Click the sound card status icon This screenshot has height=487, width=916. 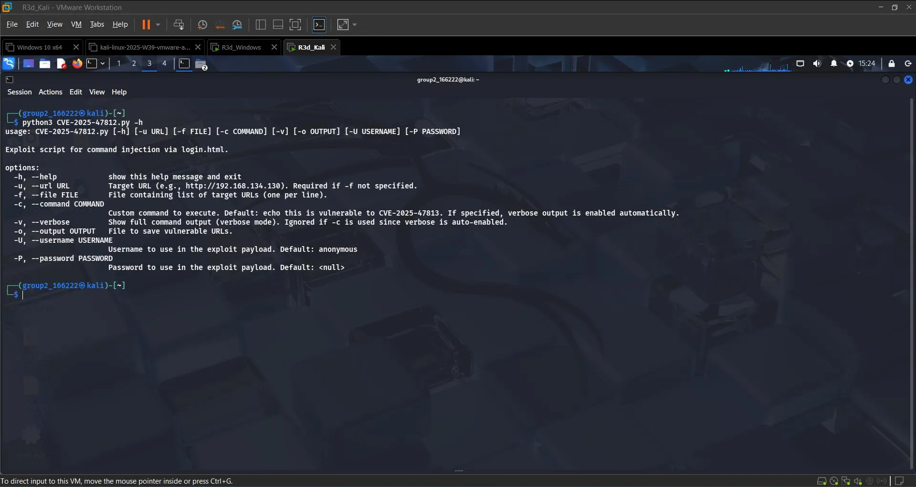click(x=858, y=481)
